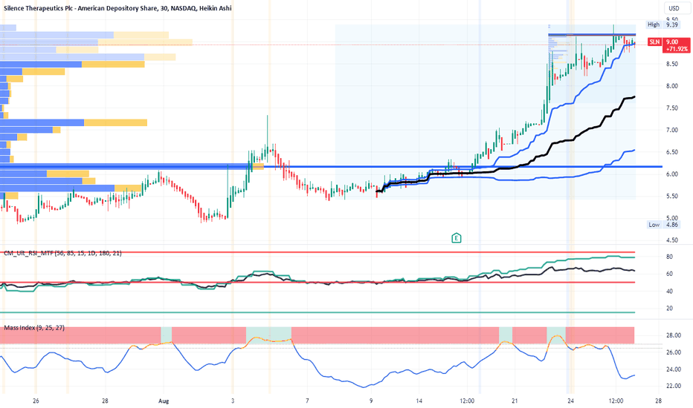Click the 26 date on time axis
Screen dimensions: 693x408
(x=36, y=401)
